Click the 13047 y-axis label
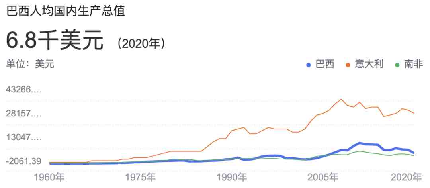430x188 pixels. [23, 138]
